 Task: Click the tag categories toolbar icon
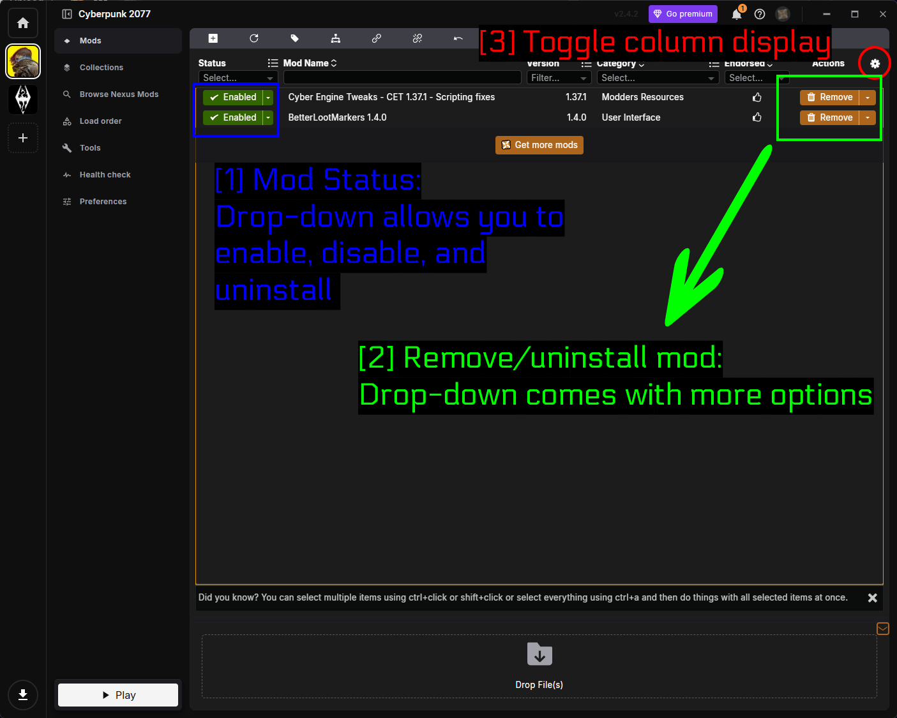pos(295,38)
